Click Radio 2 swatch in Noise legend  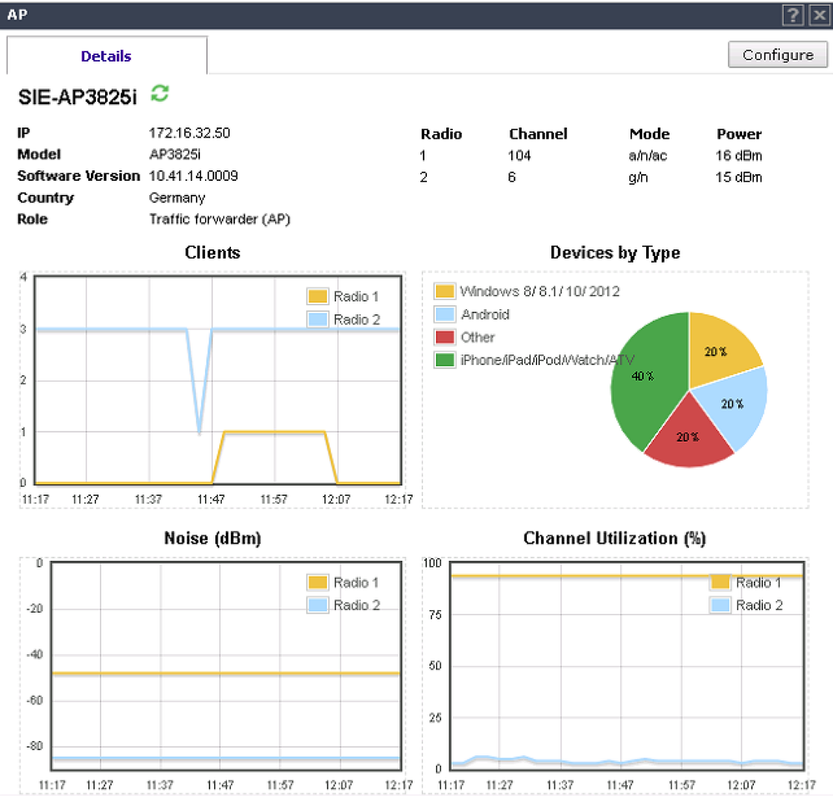(x=318, y=605)
